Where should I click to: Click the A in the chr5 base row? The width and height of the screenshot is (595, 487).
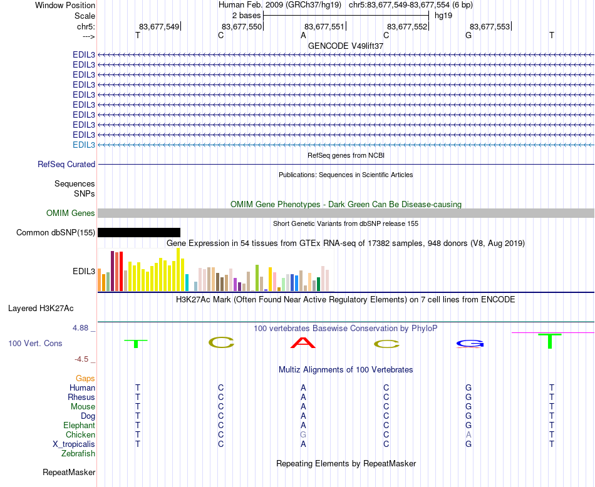[303, 35]
